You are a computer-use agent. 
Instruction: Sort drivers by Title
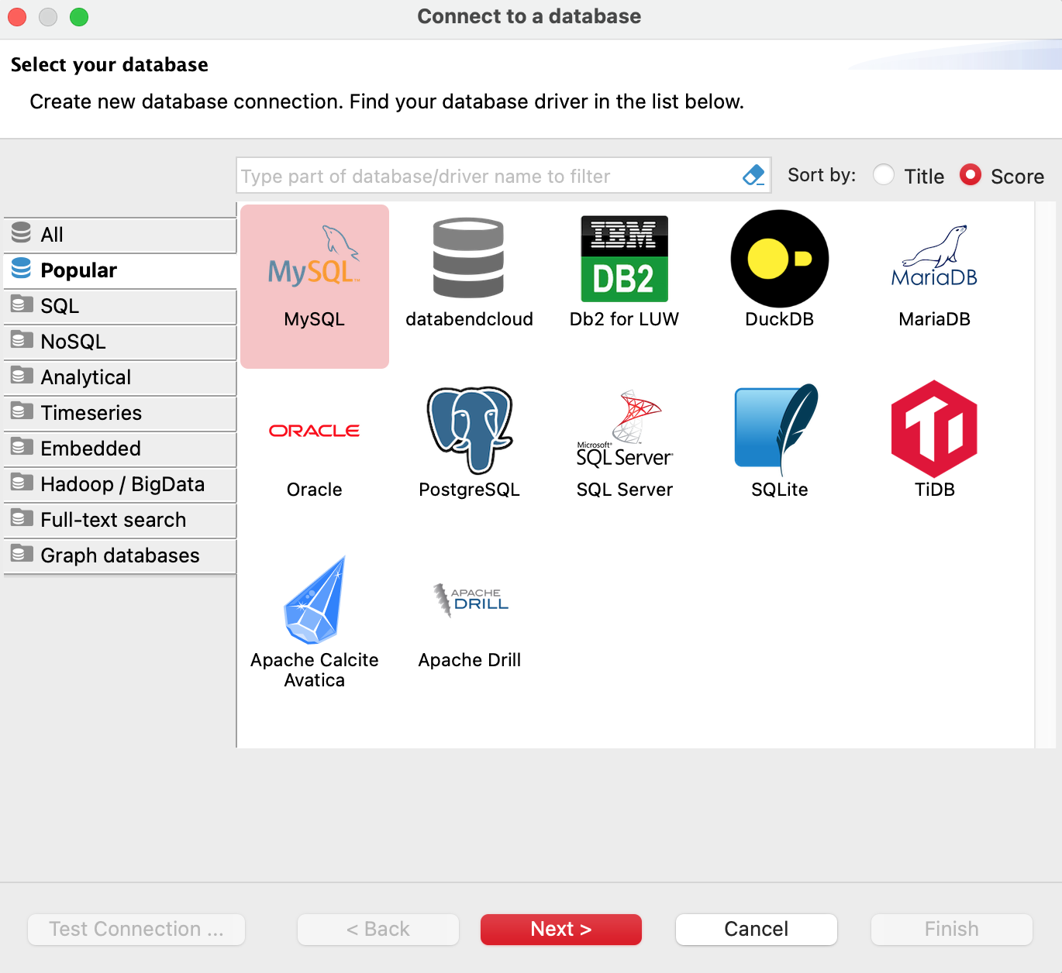pyautogui.click(x=884, y=176)
